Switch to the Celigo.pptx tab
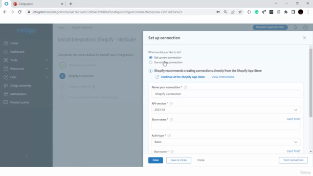313x176 pixels. point(38,4)
